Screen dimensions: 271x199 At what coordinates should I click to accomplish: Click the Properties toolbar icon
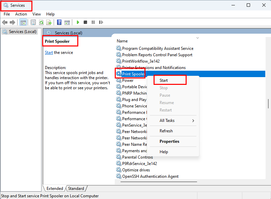[33, 22]
